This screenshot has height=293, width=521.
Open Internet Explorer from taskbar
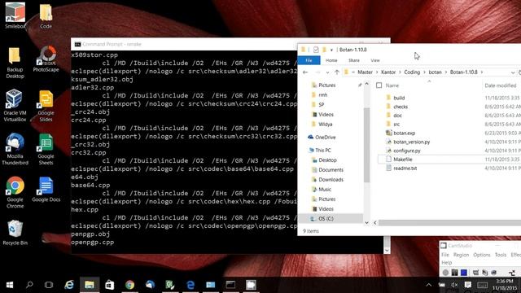point(69,285)
